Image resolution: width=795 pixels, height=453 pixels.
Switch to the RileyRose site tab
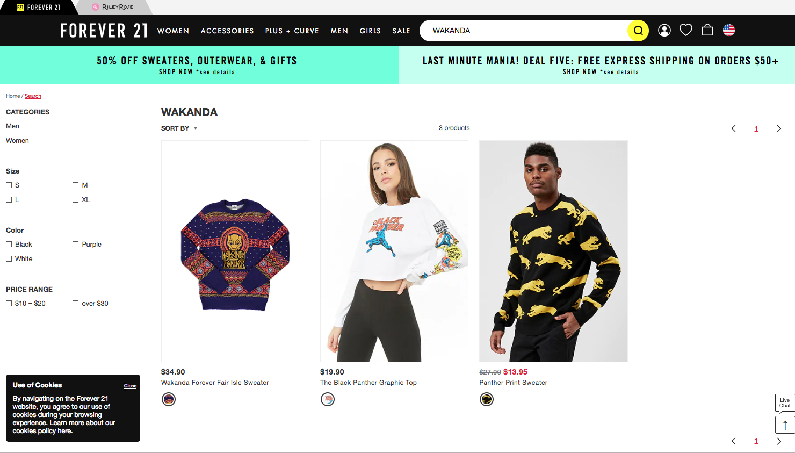[x=113, y=7]
